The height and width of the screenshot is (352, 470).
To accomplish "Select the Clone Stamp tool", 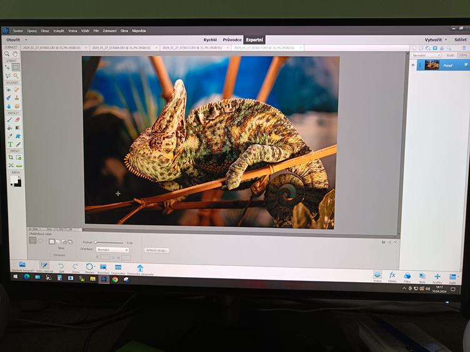I will (17, 98).
